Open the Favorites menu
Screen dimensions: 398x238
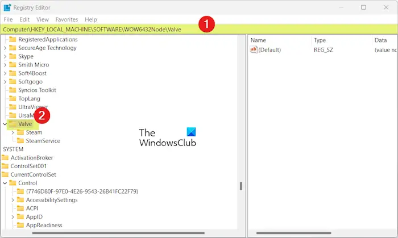pos(67,19)
